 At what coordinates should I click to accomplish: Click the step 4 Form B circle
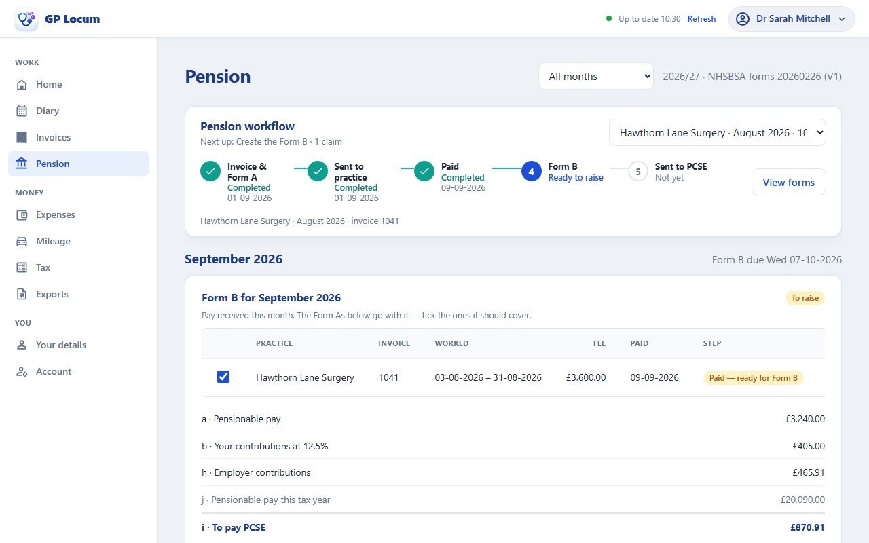pyautogui.click(x=532, y=172)
